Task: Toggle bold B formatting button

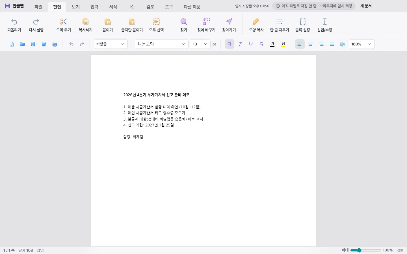Action: click(x=230, y=44)
